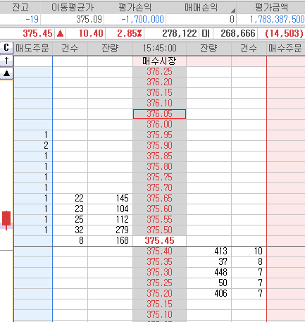
Task: Select price 375.65 in the ladder
Action: pos(160,198)
